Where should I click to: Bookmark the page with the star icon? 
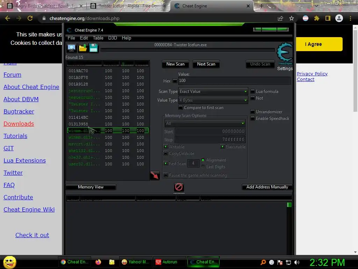[x=291, y=18]
